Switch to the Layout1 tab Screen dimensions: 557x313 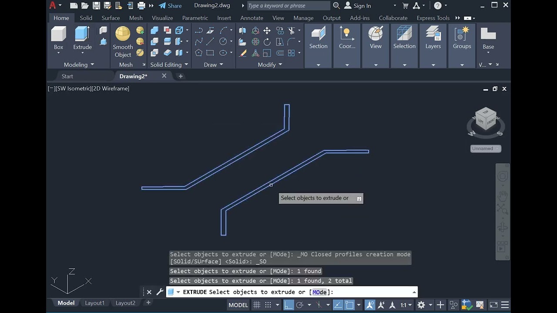[x=95, y=303]
